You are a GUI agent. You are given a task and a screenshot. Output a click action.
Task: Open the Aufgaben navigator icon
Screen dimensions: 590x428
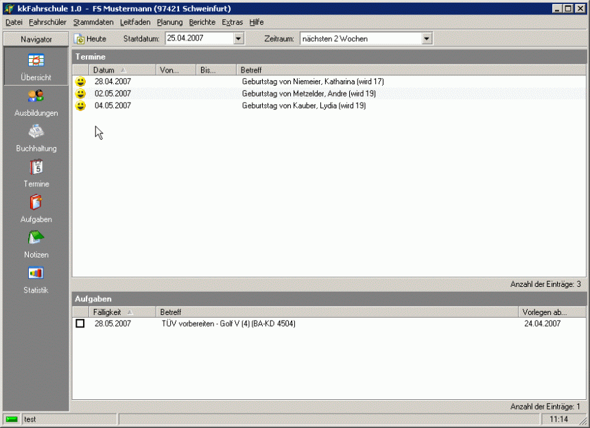36,202
